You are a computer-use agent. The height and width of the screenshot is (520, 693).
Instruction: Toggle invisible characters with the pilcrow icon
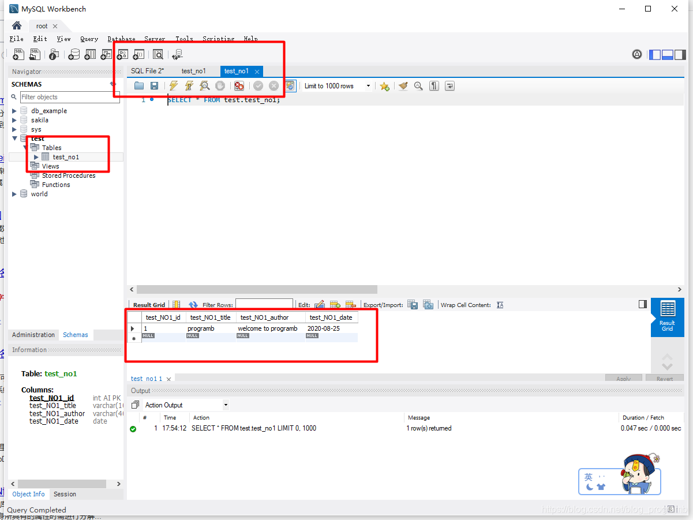433,85
